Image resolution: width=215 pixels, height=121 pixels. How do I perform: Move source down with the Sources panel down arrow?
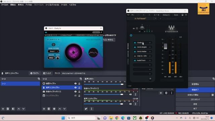64,109
